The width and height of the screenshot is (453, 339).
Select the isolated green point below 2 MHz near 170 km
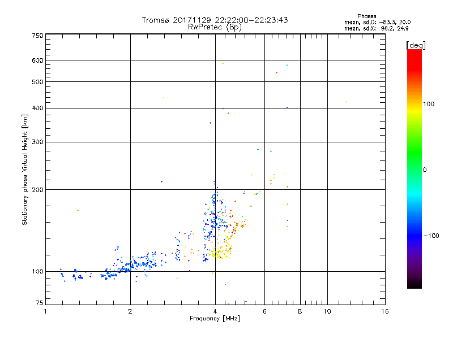click(x=78, y=210)
